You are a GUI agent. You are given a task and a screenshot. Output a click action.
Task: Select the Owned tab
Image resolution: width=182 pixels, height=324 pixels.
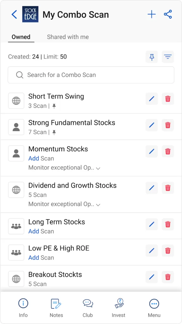click(x=21, y=37)
